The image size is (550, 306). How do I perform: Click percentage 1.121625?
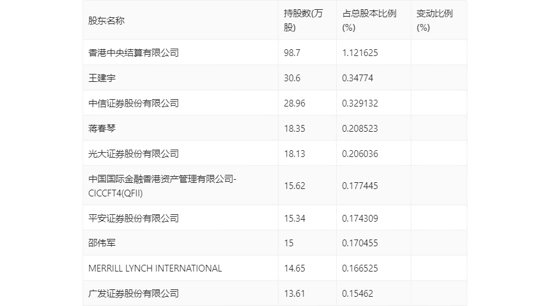[360, 52]
